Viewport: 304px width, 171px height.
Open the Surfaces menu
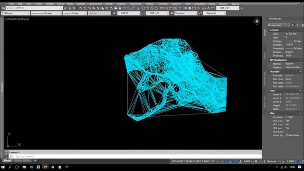pyautogui.click(x=80, y=4)
